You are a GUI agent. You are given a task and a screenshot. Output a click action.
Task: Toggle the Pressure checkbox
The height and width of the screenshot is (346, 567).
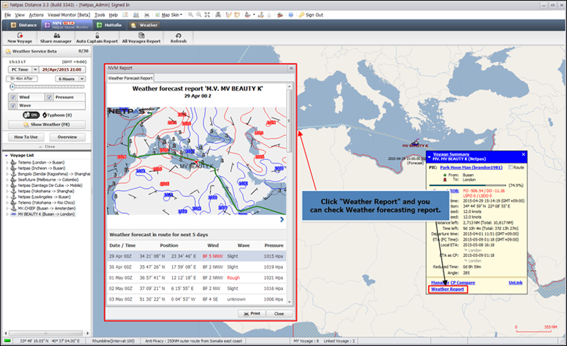click(x=49, y=97)
